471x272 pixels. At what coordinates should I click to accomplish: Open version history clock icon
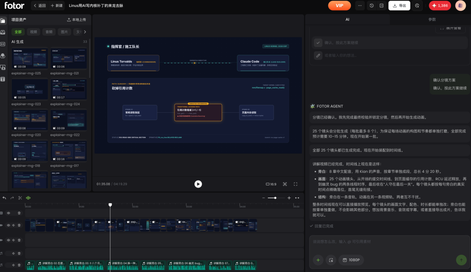pos(372,6)
